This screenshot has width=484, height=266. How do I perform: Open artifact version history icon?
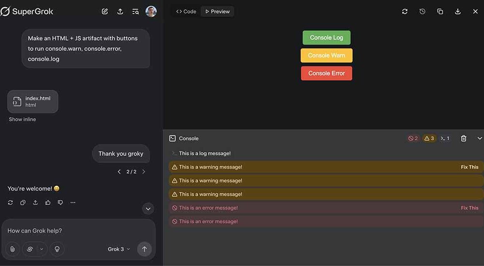[x=422, y=12]
